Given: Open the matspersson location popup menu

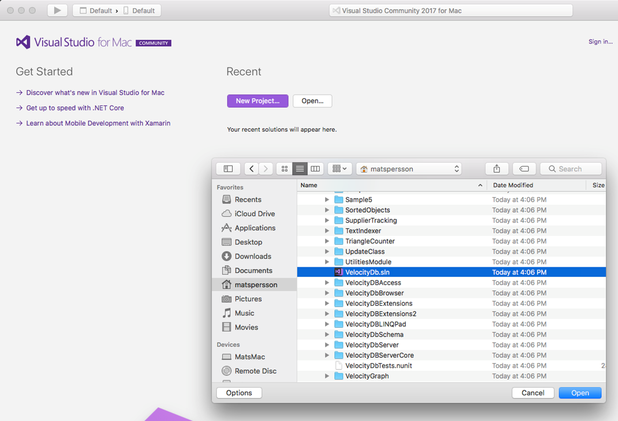Looking at the screenshot, I should pyautogui.click(x=409, y=169).
